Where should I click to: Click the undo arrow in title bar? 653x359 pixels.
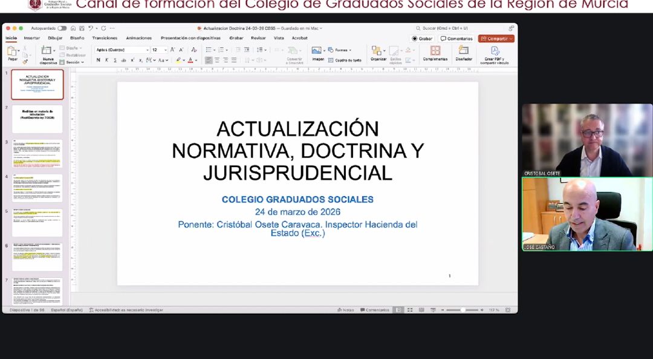[x=90, y=28]
